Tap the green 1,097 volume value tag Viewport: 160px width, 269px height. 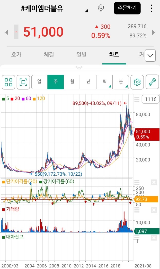pos(147,231)
